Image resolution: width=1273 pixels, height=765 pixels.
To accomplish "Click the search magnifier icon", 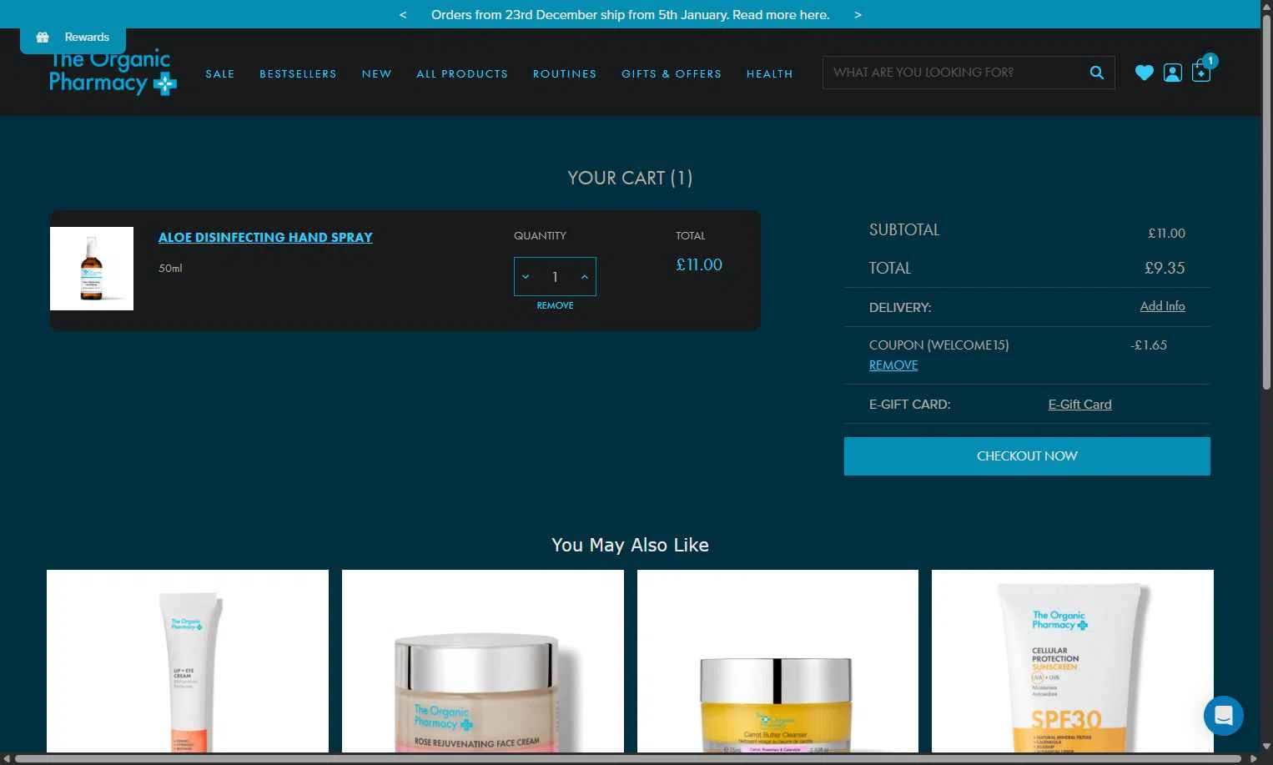I will [1097, 73].
